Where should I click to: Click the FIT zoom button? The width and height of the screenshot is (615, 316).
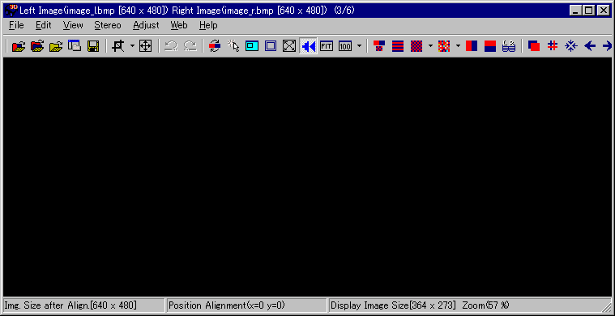tap(327, 46)
